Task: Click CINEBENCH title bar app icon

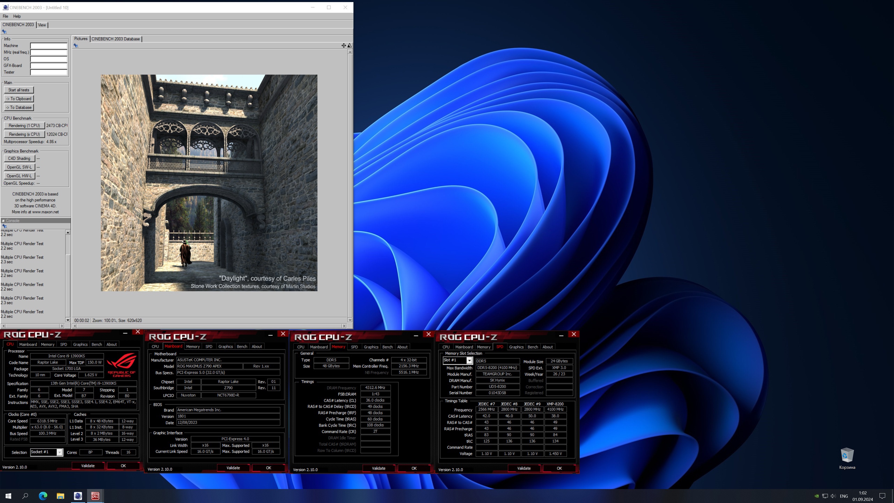Action: click(5, 7)
